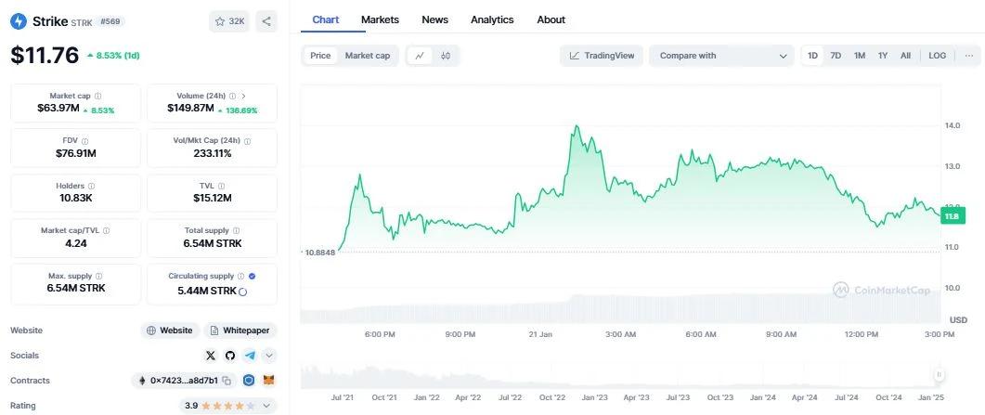Click the blue shield wallet icon
The width and height of the screenshot is (985, 415).
(x=249, y=380)
